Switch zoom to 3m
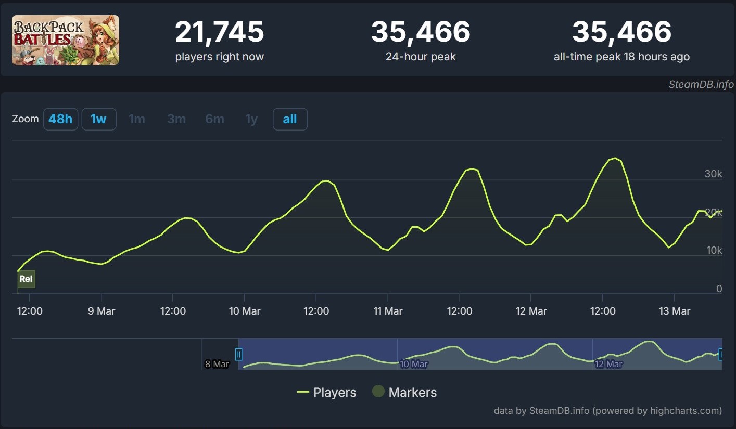 176,119
